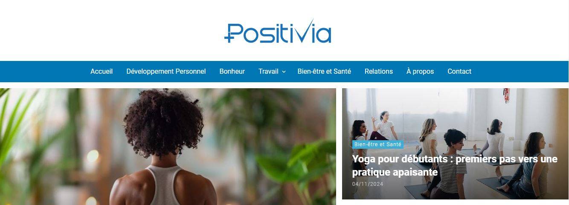This screenshot has height=205, width=569.
Task: Open the featured curly-haired woman image
Action: click(168, 147)
